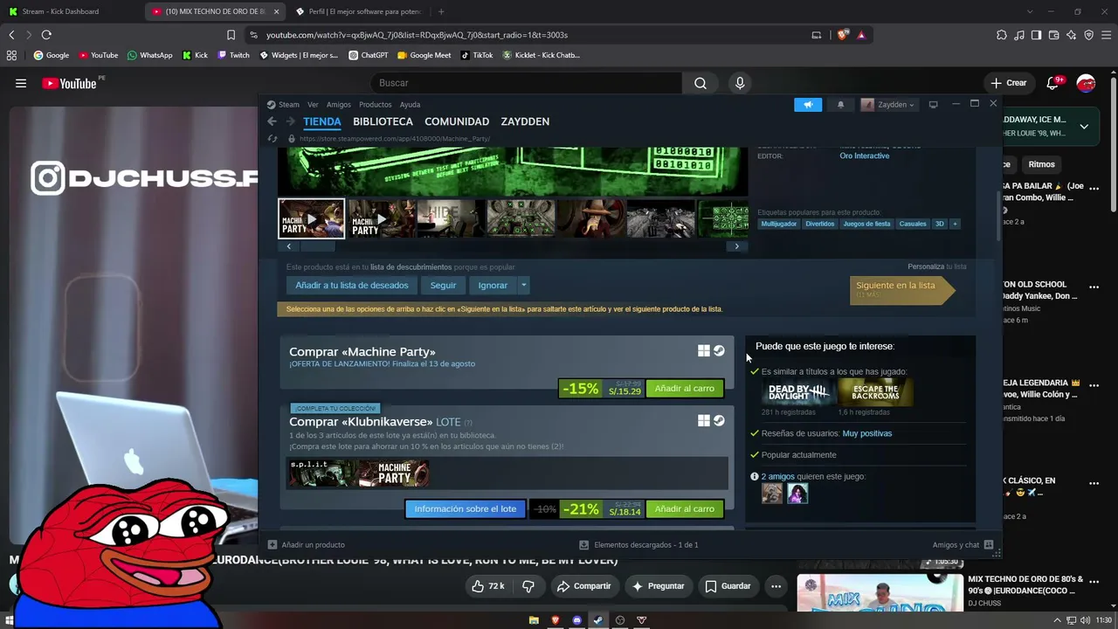
Task: Select the Ritmos filter chip on YouTube
Action: coord(1041,164)
